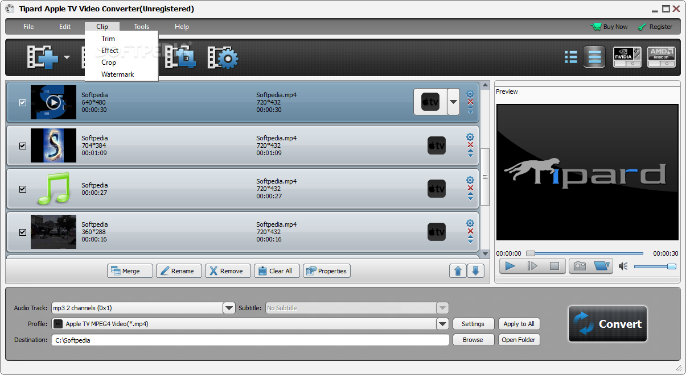Adjust the volume slider

[655, 266]
